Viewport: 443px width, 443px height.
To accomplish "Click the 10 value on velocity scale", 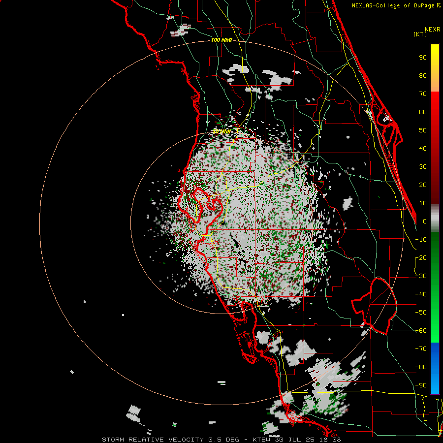I will (423, 203).
